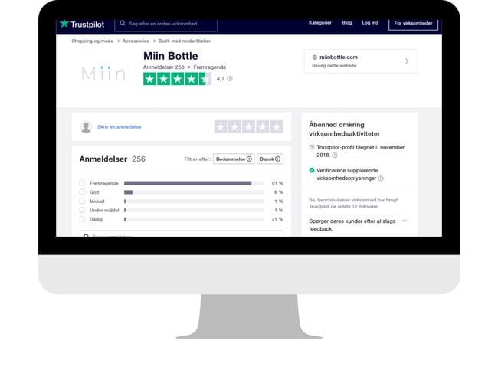Click Log ind in header
Image resolution: width=498 pixels, height=383 pixels.
(x=370, y=22)
